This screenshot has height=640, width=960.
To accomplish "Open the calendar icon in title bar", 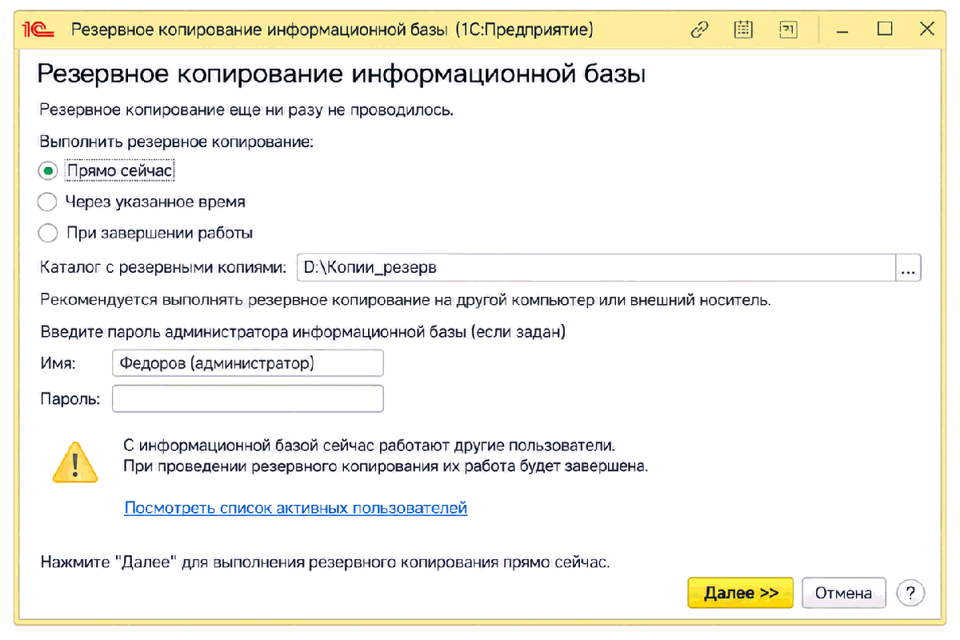I will (744, 30).
